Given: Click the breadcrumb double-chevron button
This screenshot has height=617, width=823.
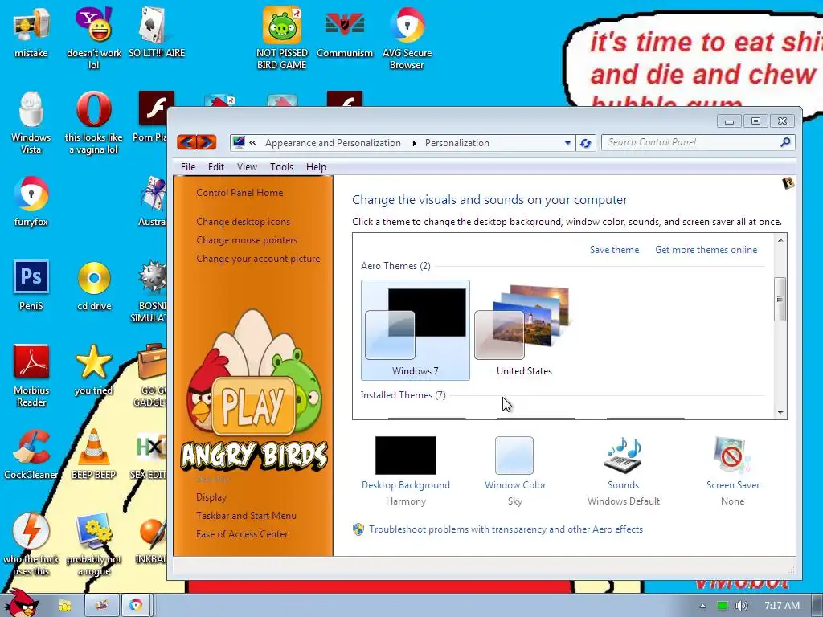Looking at the screenshot, I should point(252,143).
